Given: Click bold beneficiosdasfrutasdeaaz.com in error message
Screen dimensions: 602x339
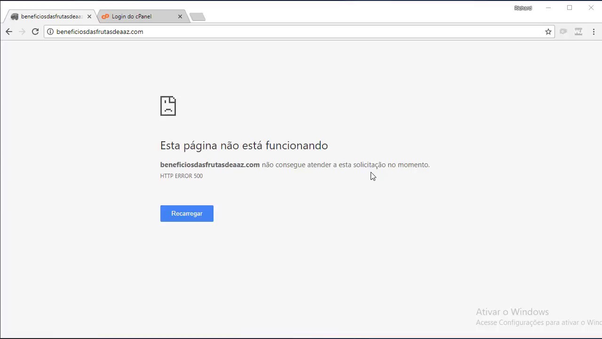Looking at the screenshot, I should (210, 165).
